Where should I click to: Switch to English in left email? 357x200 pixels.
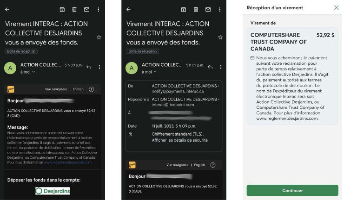coord(78,89)
